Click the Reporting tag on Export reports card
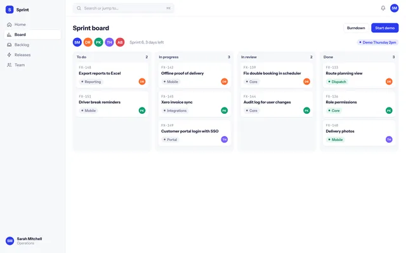Image resolution: width=406 pixels, height=253 pixels. [91, 82]
